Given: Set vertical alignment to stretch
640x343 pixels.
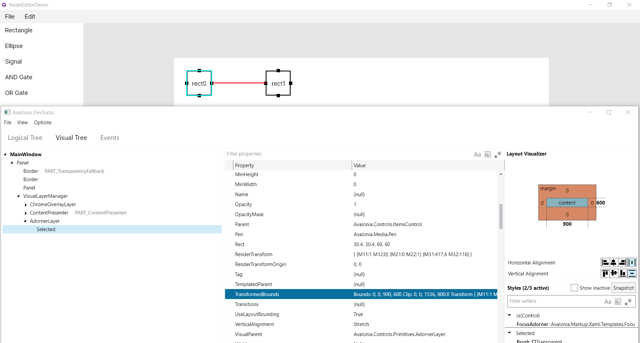Looking at the screenshot, I should (x=632, y=273).
